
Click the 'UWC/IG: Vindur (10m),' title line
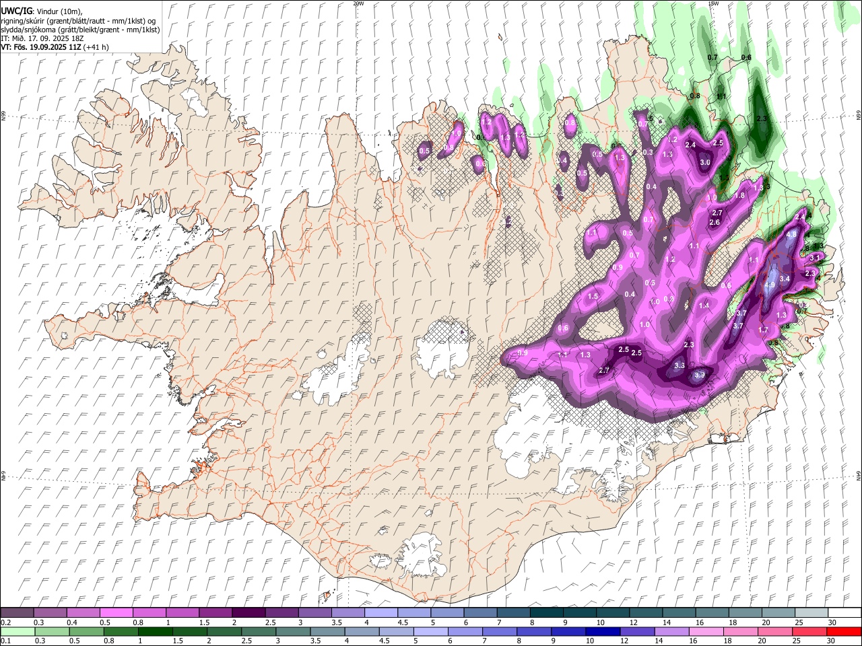click(x=42, y=11)
